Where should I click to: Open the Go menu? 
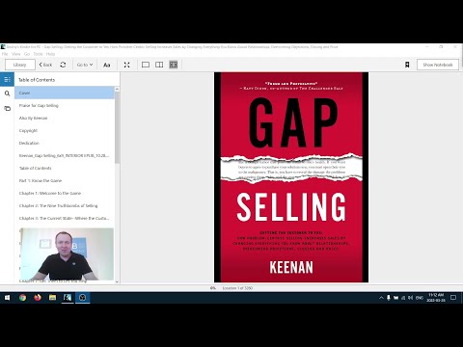coord(27,54)
